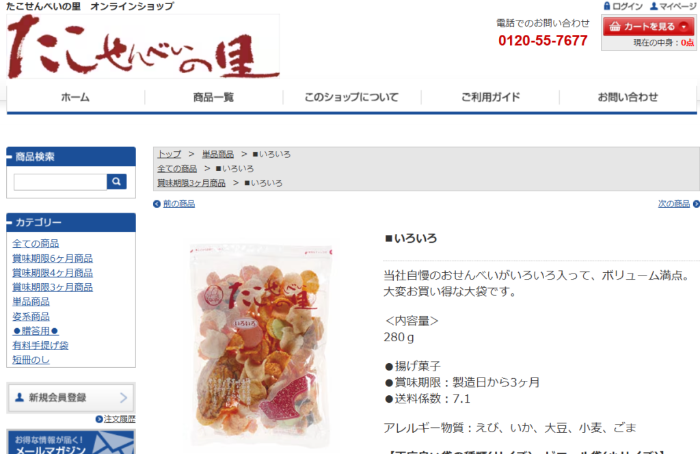This screenshot has width=700, height=454.
Task: Open the ●贈答用● category link
Action: [36, 331]
